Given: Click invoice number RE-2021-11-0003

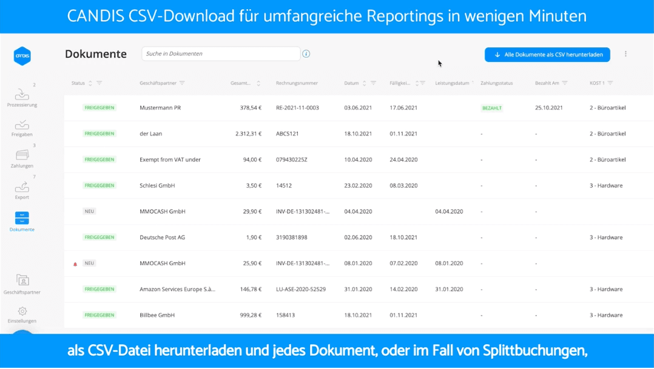Looking at the screenshot, I should click(297, 107).
